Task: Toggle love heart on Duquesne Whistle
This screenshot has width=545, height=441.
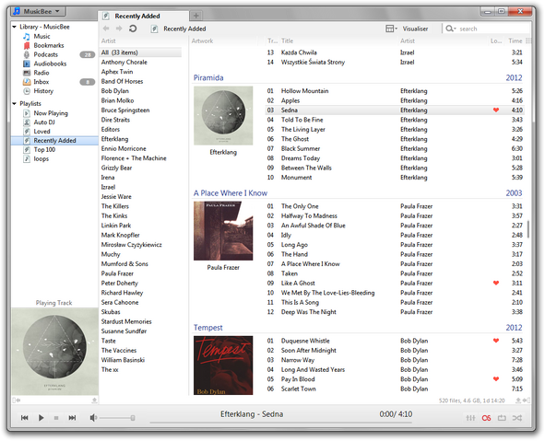Action: pyautogui.click(x=496, y=341)
